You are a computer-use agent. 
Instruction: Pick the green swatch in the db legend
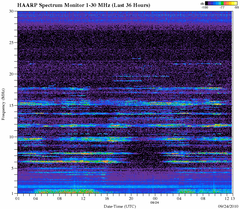click(222, 3)
